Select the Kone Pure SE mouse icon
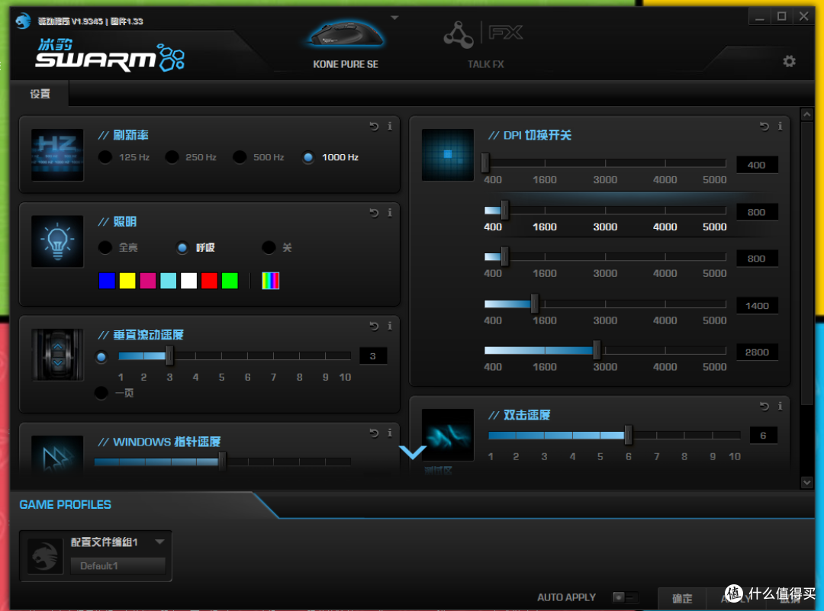This screenshot has height=611, width=824. [347, 35]
